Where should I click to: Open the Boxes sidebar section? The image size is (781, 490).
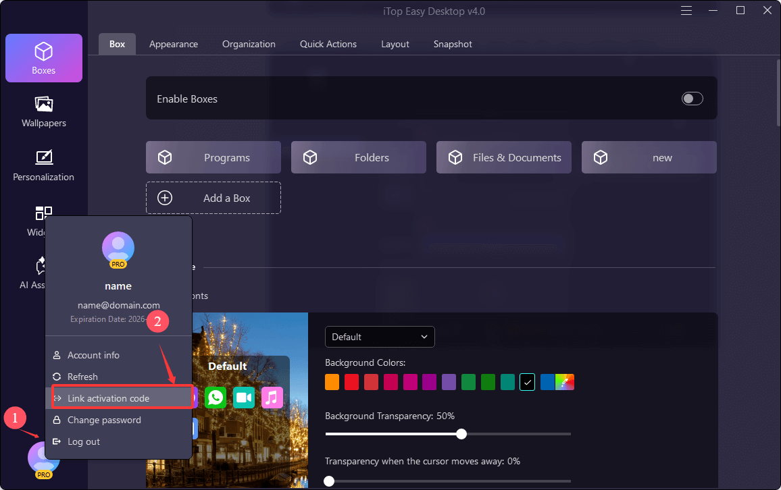point(44,58)
